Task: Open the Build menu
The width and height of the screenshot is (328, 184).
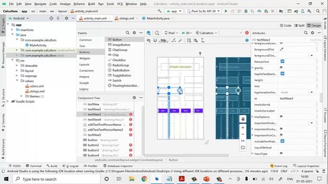Action: pyautogui.click(x=91, y=4)
